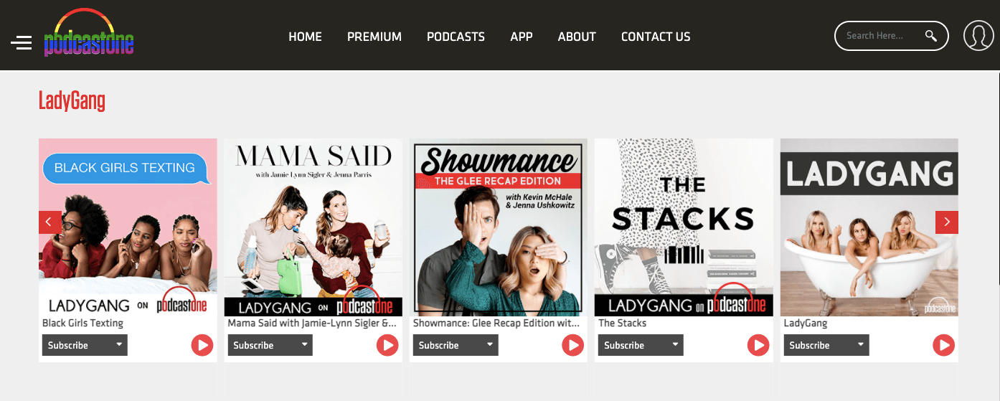Play the Showmance Glee Recap podcast

pos(572,346)
